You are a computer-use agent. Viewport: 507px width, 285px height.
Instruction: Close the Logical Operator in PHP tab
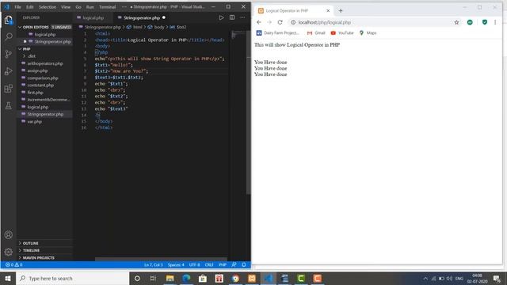pyautogui.click(x=328, y=10)
